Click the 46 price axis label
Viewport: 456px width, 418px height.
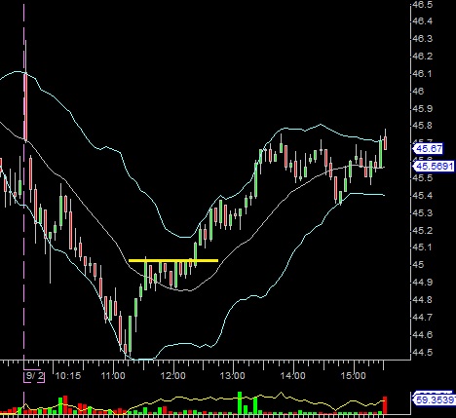click(x=419, y=92)
